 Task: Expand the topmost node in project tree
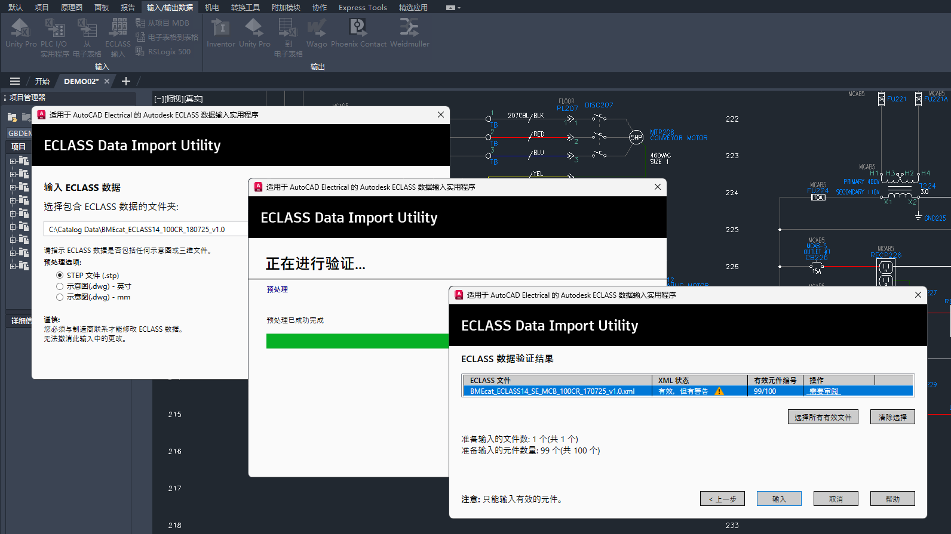(x=13, y=161)
